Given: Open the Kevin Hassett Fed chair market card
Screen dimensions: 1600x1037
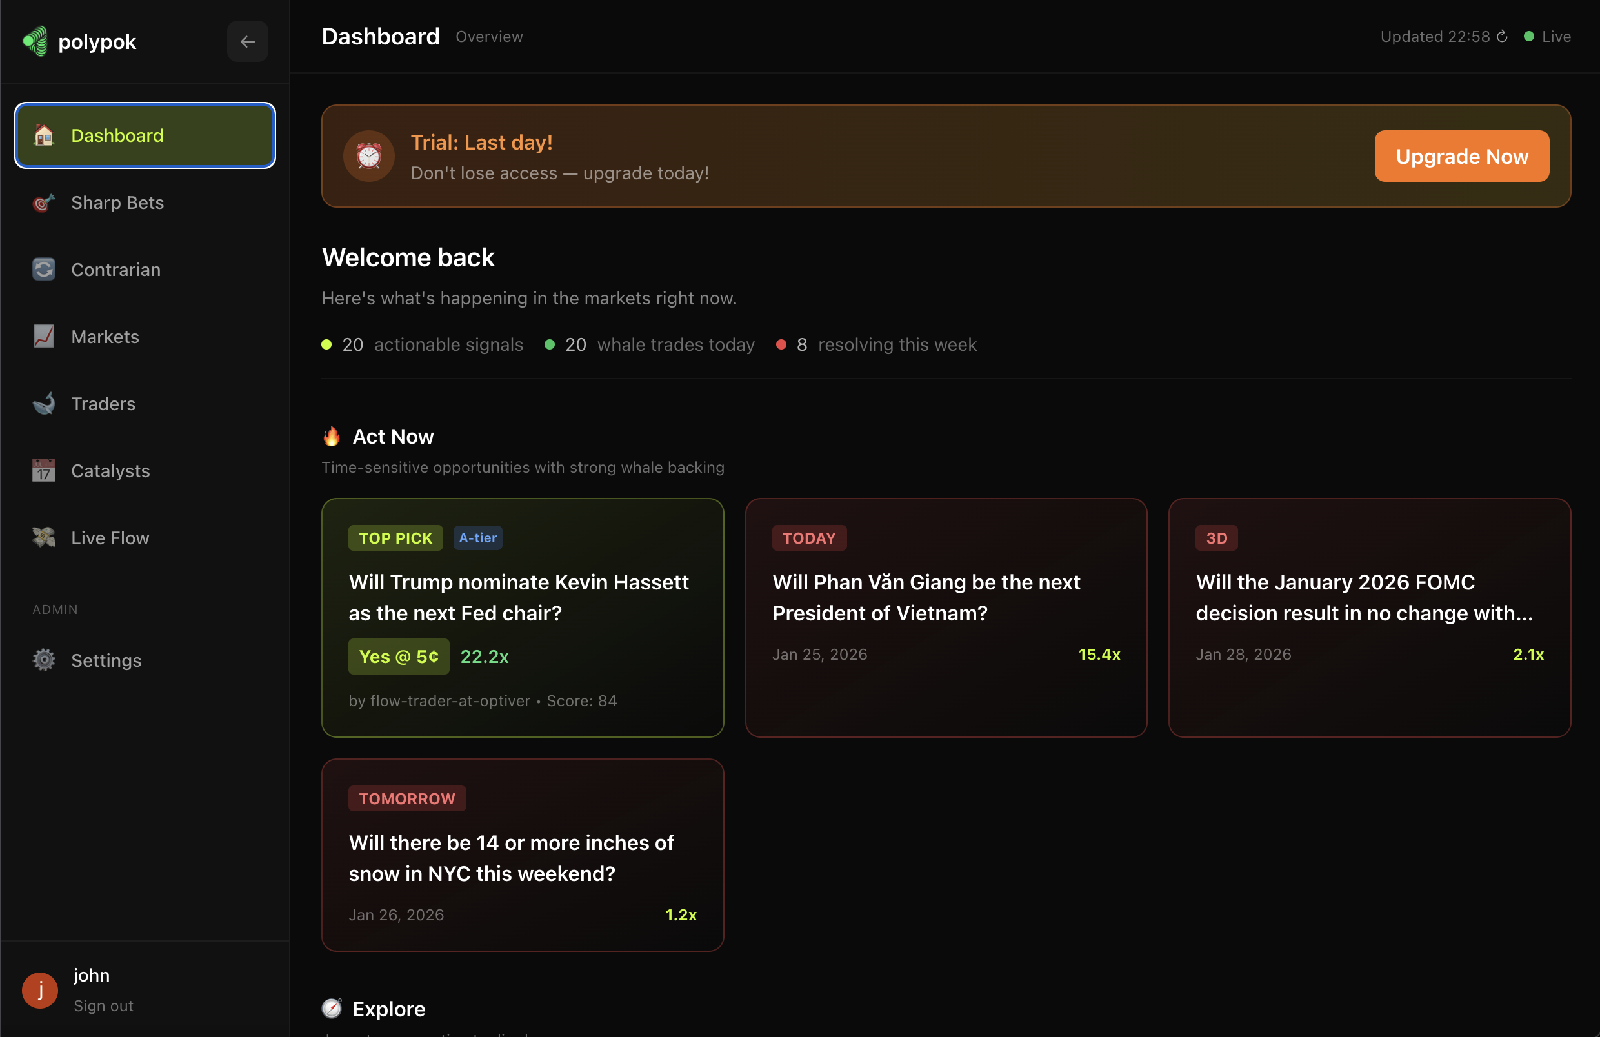Looking at the screenshot, I should pyautogui.click(x=523, y=598).
